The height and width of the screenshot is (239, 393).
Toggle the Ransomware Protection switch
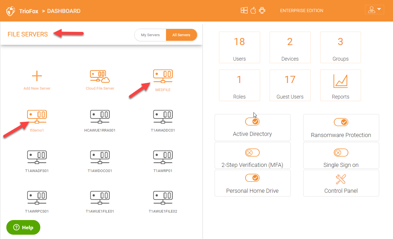click(341, 122)
